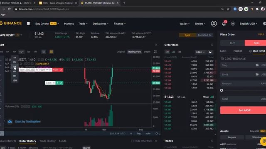
Task: Switch to Limit order tab
Action: [223, 51]
